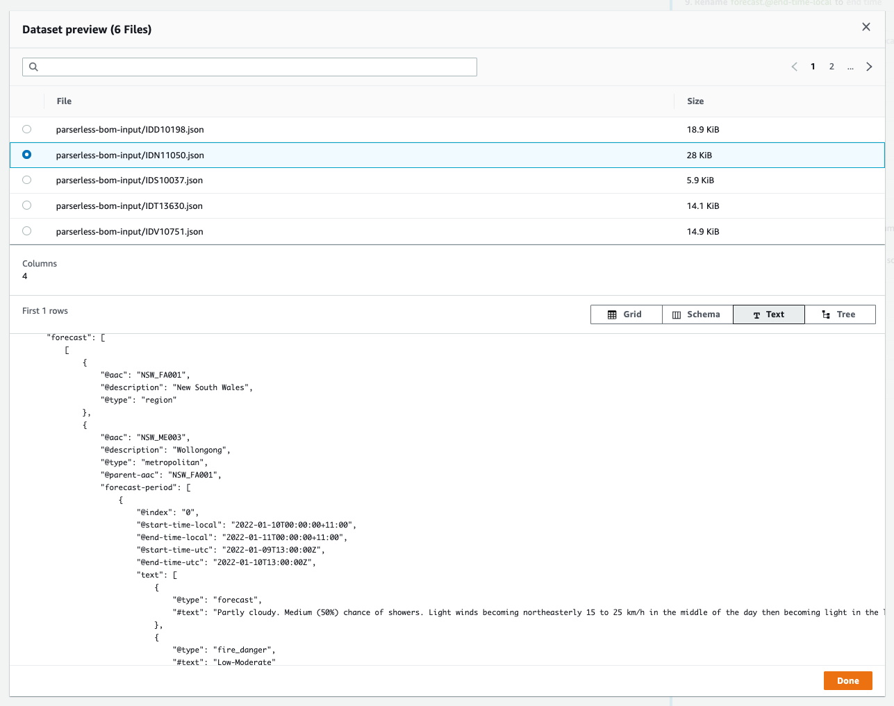The image size is (894, 706).
Task: Switch to Schema view tab
Action: (697, 314)
